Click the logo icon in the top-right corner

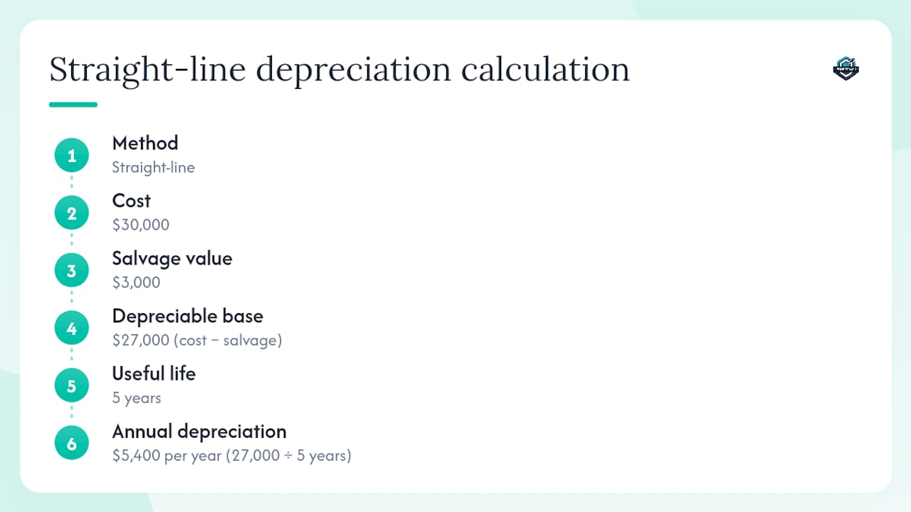(846, 68)
